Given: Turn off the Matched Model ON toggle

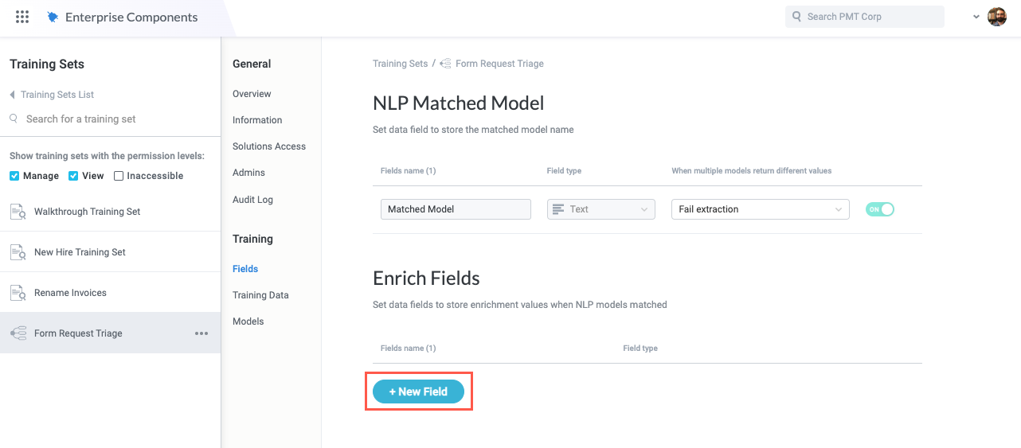Looking at the screenshot, I should [880, 209].
